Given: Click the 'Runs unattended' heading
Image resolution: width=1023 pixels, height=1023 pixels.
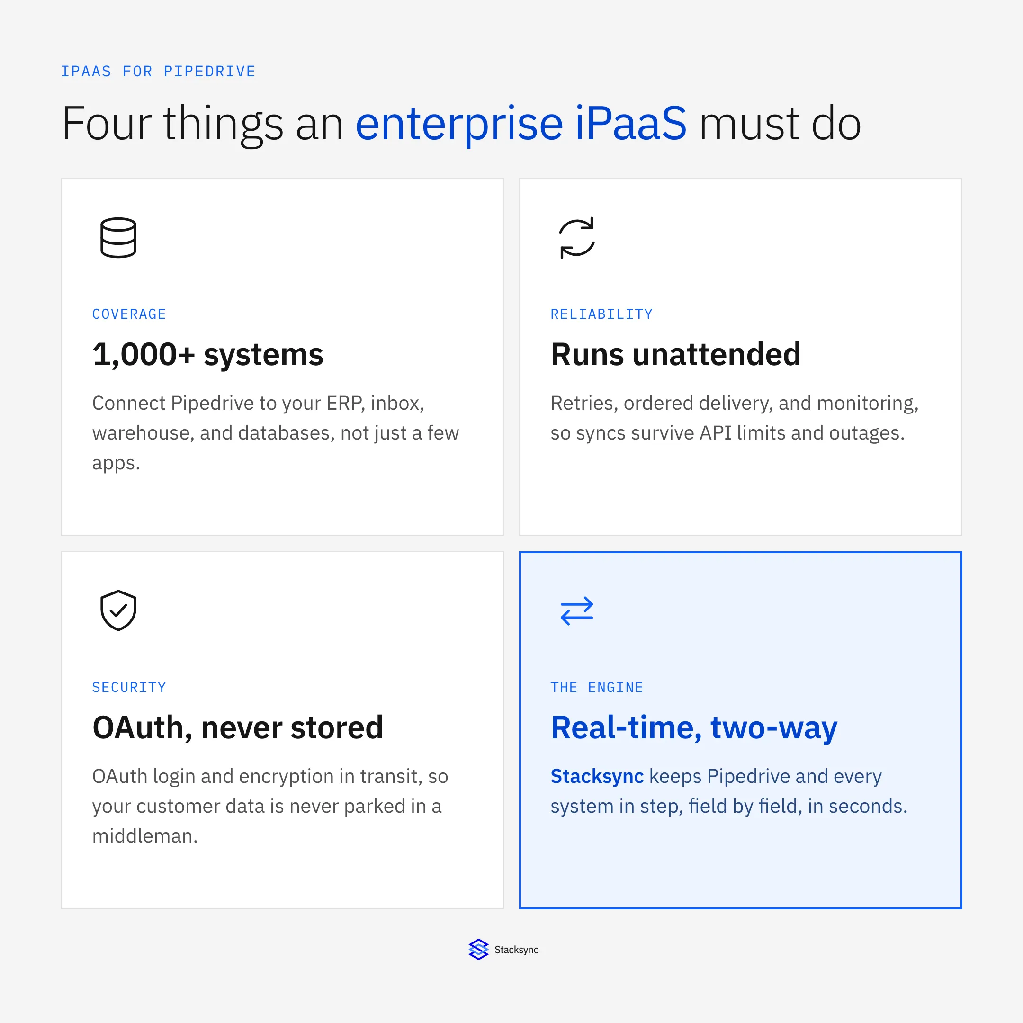Looking at the screenshot, I should [676, 354].
